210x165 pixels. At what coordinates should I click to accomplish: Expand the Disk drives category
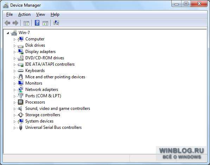coord(14,46)
